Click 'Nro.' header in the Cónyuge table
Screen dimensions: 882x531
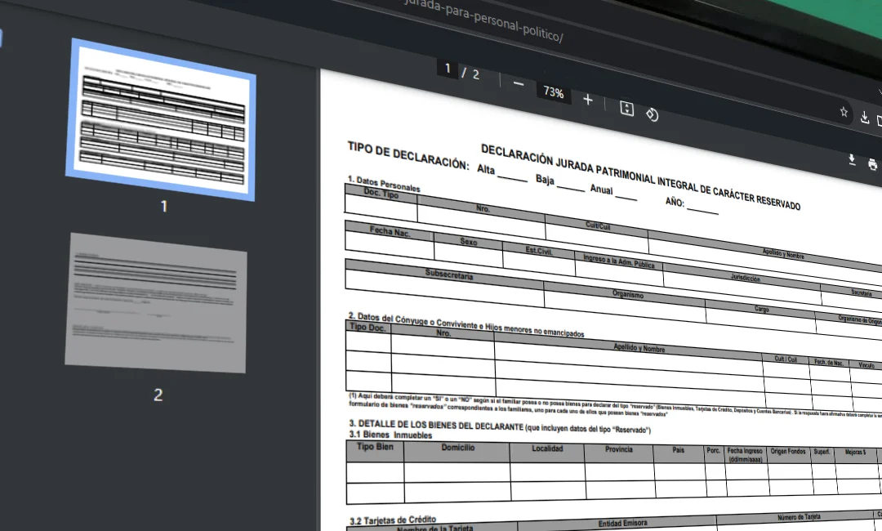point(443,332)
